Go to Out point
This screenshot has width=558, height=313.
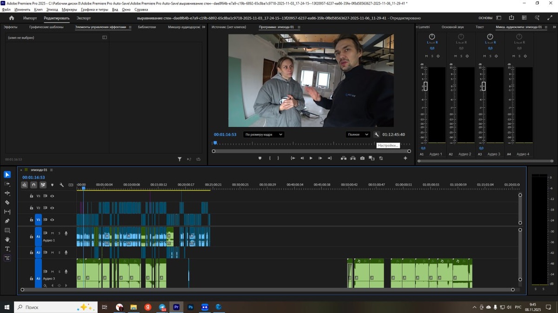coord(330,158)
